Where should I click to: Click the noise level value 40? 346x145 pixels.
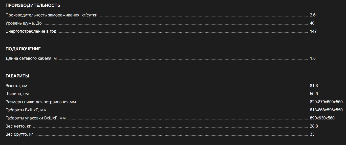pos(312,23)
